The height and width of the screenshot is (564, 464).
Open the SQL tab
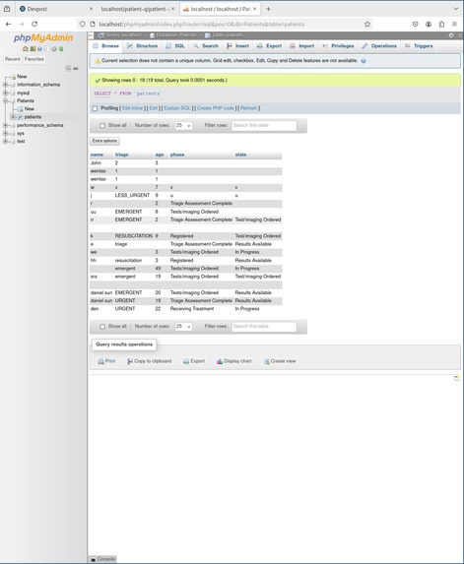pos(175,46)
